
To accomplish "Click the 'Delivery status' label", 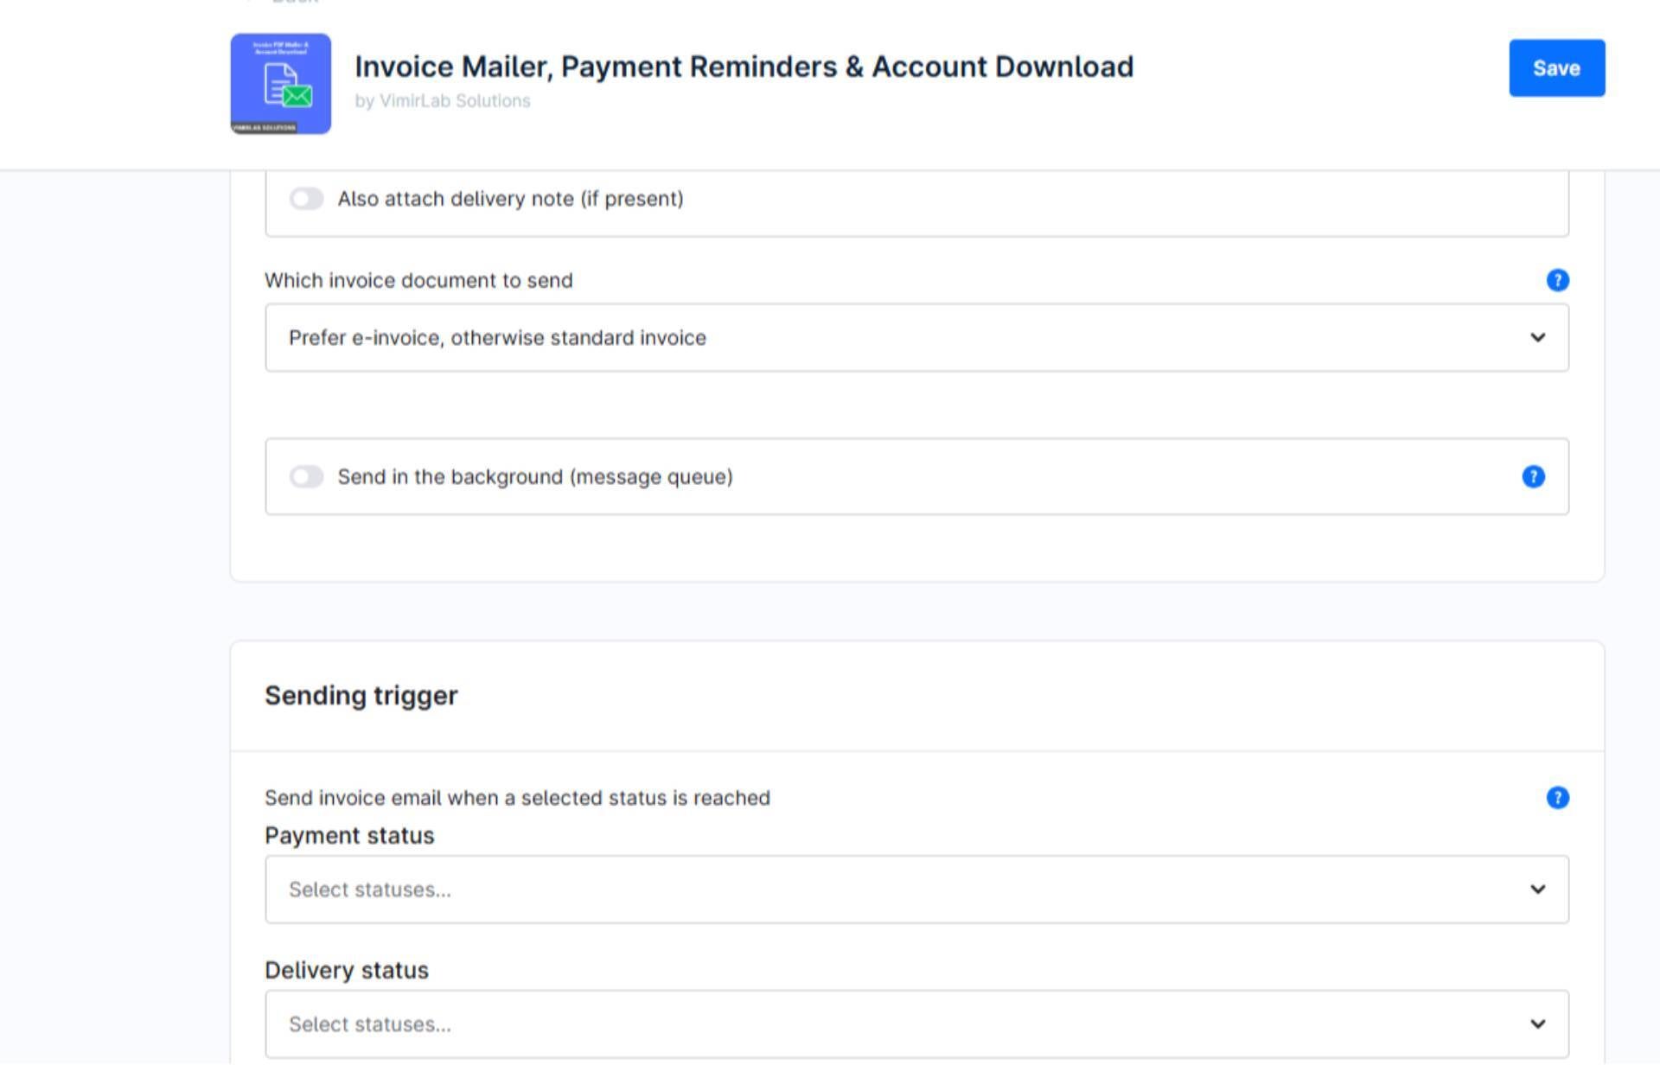I will point(347,971).
